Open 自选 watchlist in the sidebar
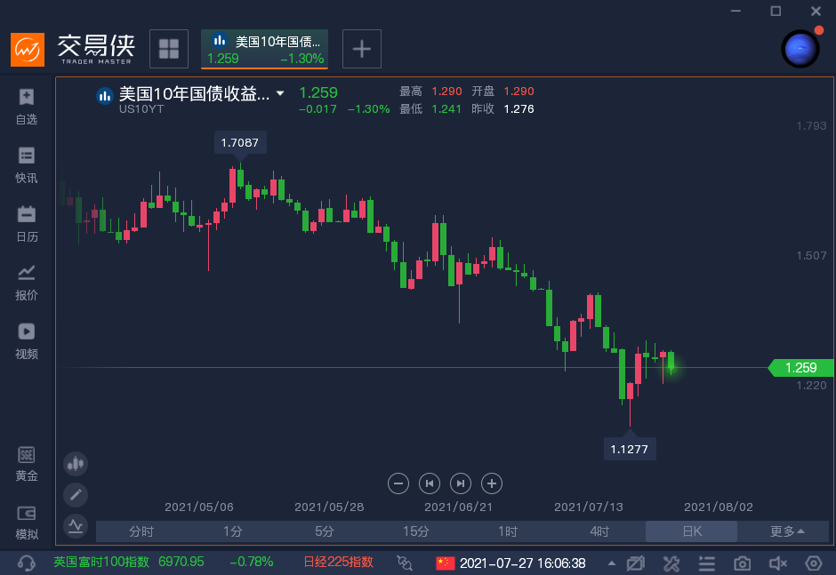Image resolution: width=836 pixels, height=575 pixels. (x=26, y=108)
